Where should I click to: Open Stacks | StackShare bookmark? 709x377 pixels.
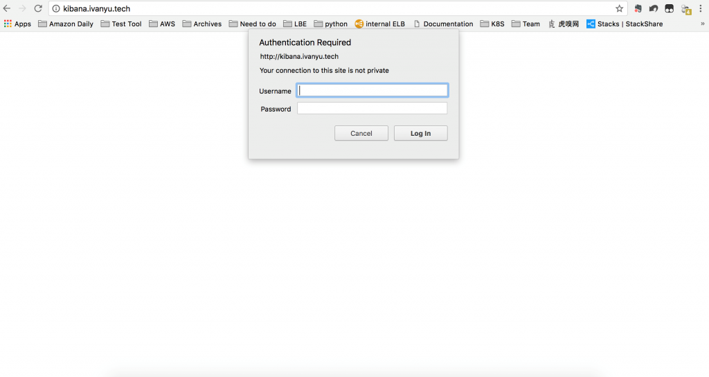coord(624,24)
